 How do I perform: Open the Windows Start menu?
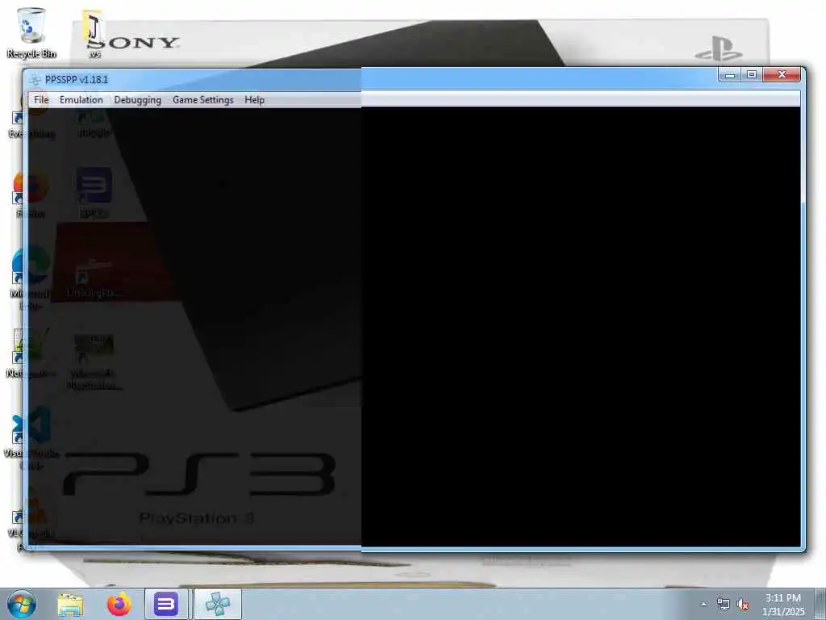(x=21, y=604)
